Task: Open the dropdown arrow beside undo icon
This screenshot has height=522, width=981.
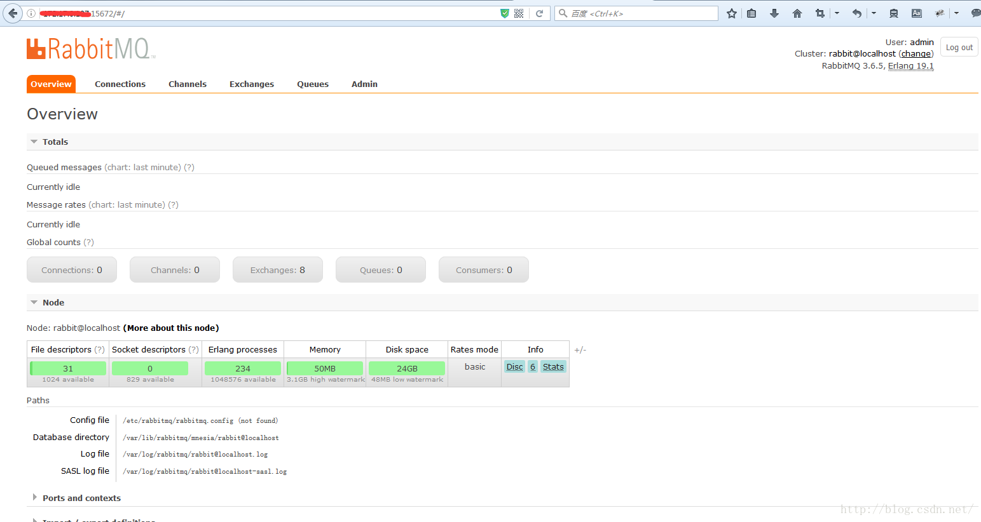Action: point(874,13)
